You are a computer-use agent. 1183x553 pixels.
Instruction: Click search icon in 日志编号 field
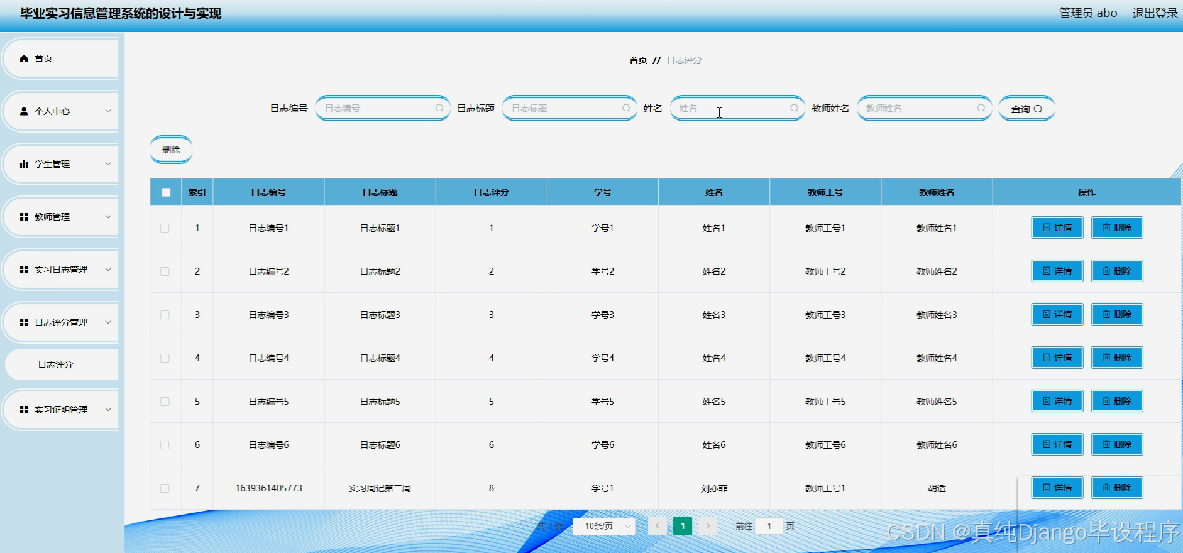439,108
